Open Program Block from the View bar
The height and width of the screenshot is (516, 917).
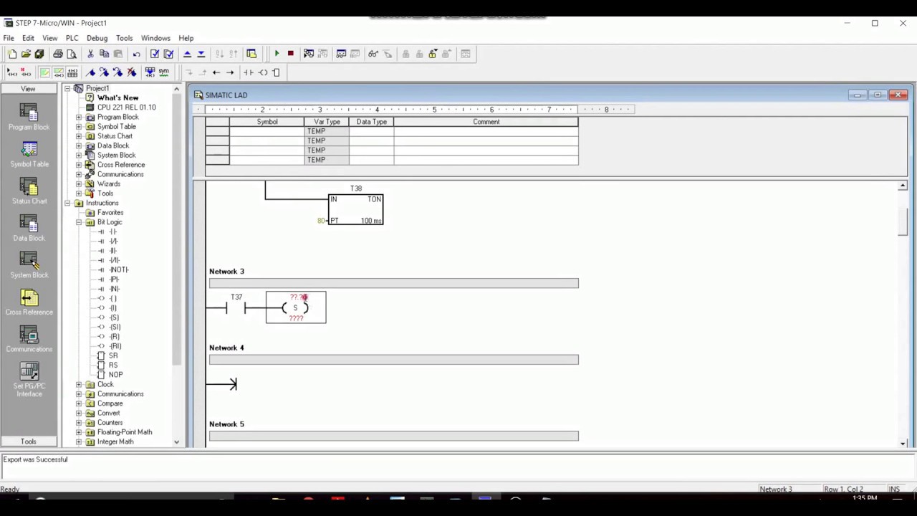click(x=29, y=118)
